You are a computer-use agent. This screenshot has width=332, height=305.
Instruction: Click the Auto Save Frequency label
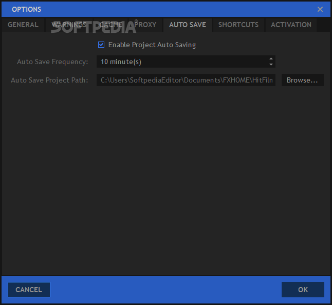point(52,62)
